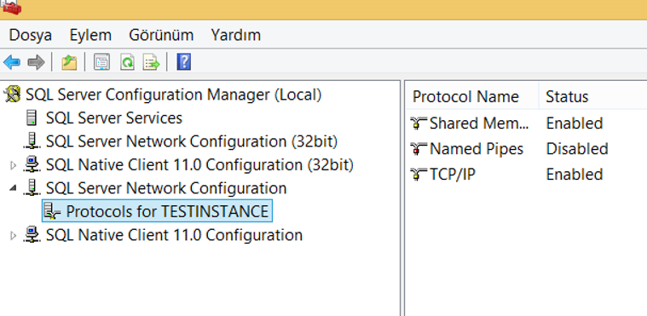
Task: Collapse SQL Server Network Configuration node
Action: click(x=13, y=188)
